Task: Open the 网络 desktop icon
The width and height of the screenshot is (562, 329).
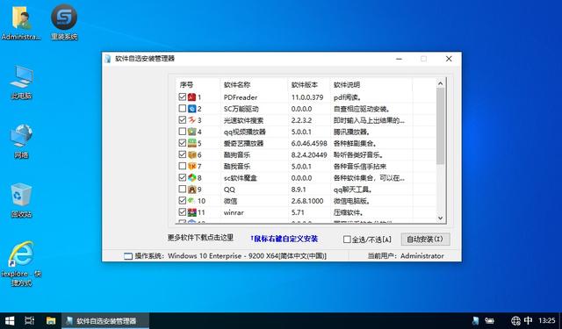Action: pos(21,141)
